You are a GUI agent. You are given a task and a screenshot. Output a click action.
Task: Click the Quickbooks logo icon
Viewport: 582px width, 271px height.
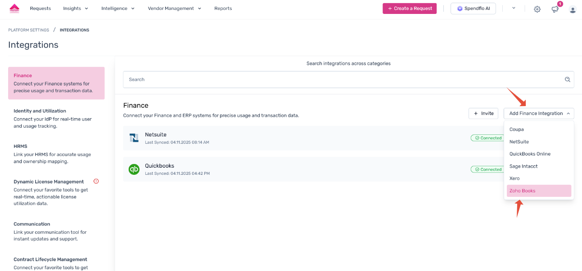(134, 169)
